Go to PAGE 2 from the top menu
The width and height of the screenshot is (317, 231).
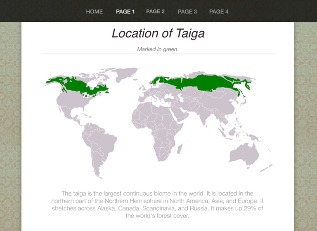155,12
